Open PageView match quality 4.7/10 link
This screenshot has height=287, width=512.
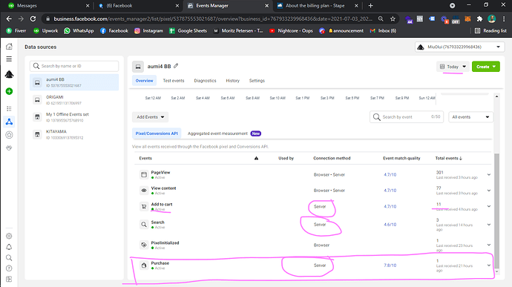[x=390, y=175]
